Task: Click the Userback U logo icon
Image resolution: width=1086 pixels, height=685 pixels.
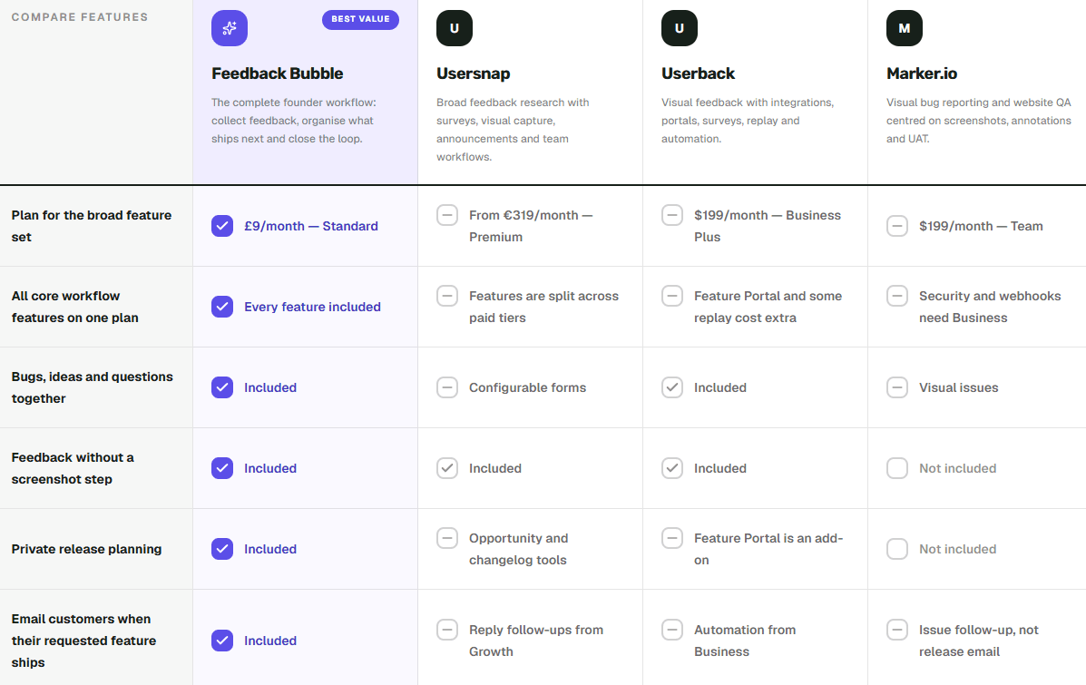Action: point(680,28)
